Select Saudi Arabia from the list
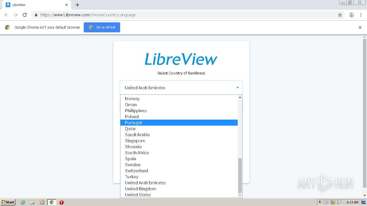367x206 pixels. 179,134
